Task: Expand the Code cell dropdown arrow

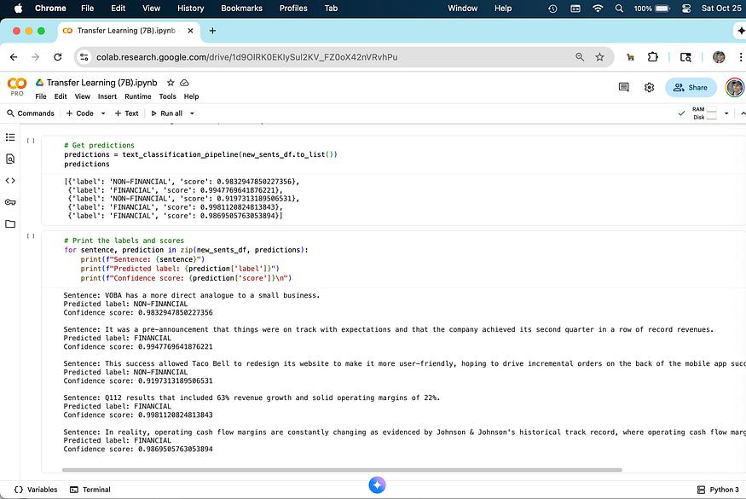Action: point(102,113)
